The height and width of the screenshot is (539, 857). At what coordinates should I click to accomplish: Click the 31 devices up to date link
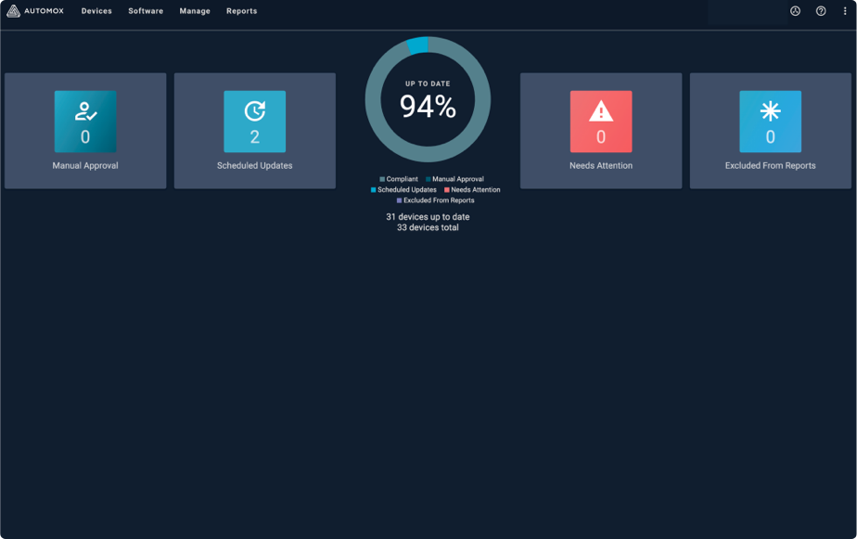click(x=428, y=216)
